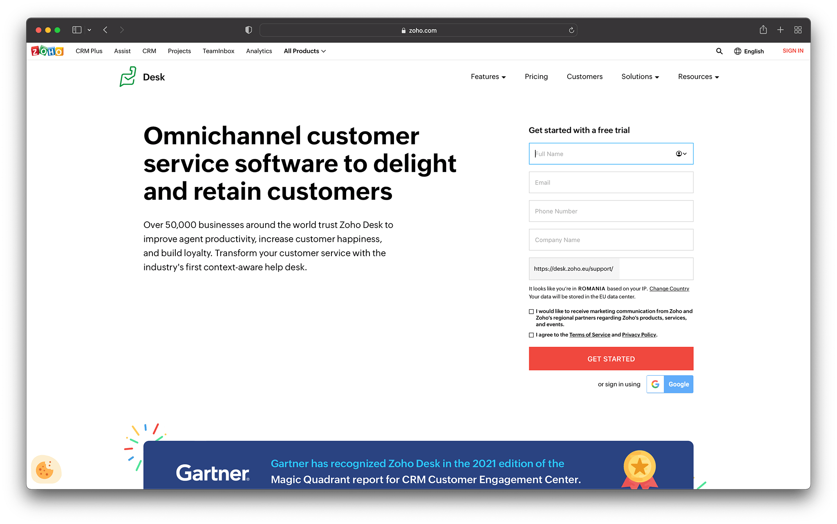This screenshot has width=837, height=524.
Task: Open the country selector in Full Name field
Action: [681, 154]
